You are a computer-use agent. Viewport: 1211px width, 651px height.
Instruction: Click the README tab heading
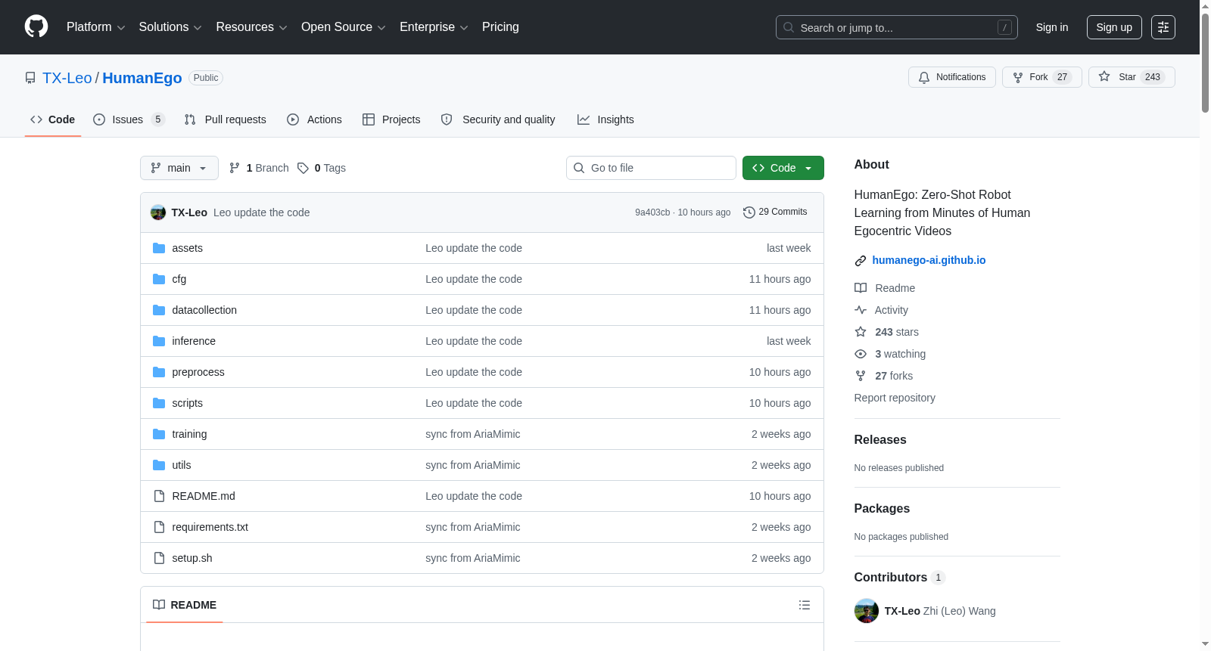(x=185, y=605)
